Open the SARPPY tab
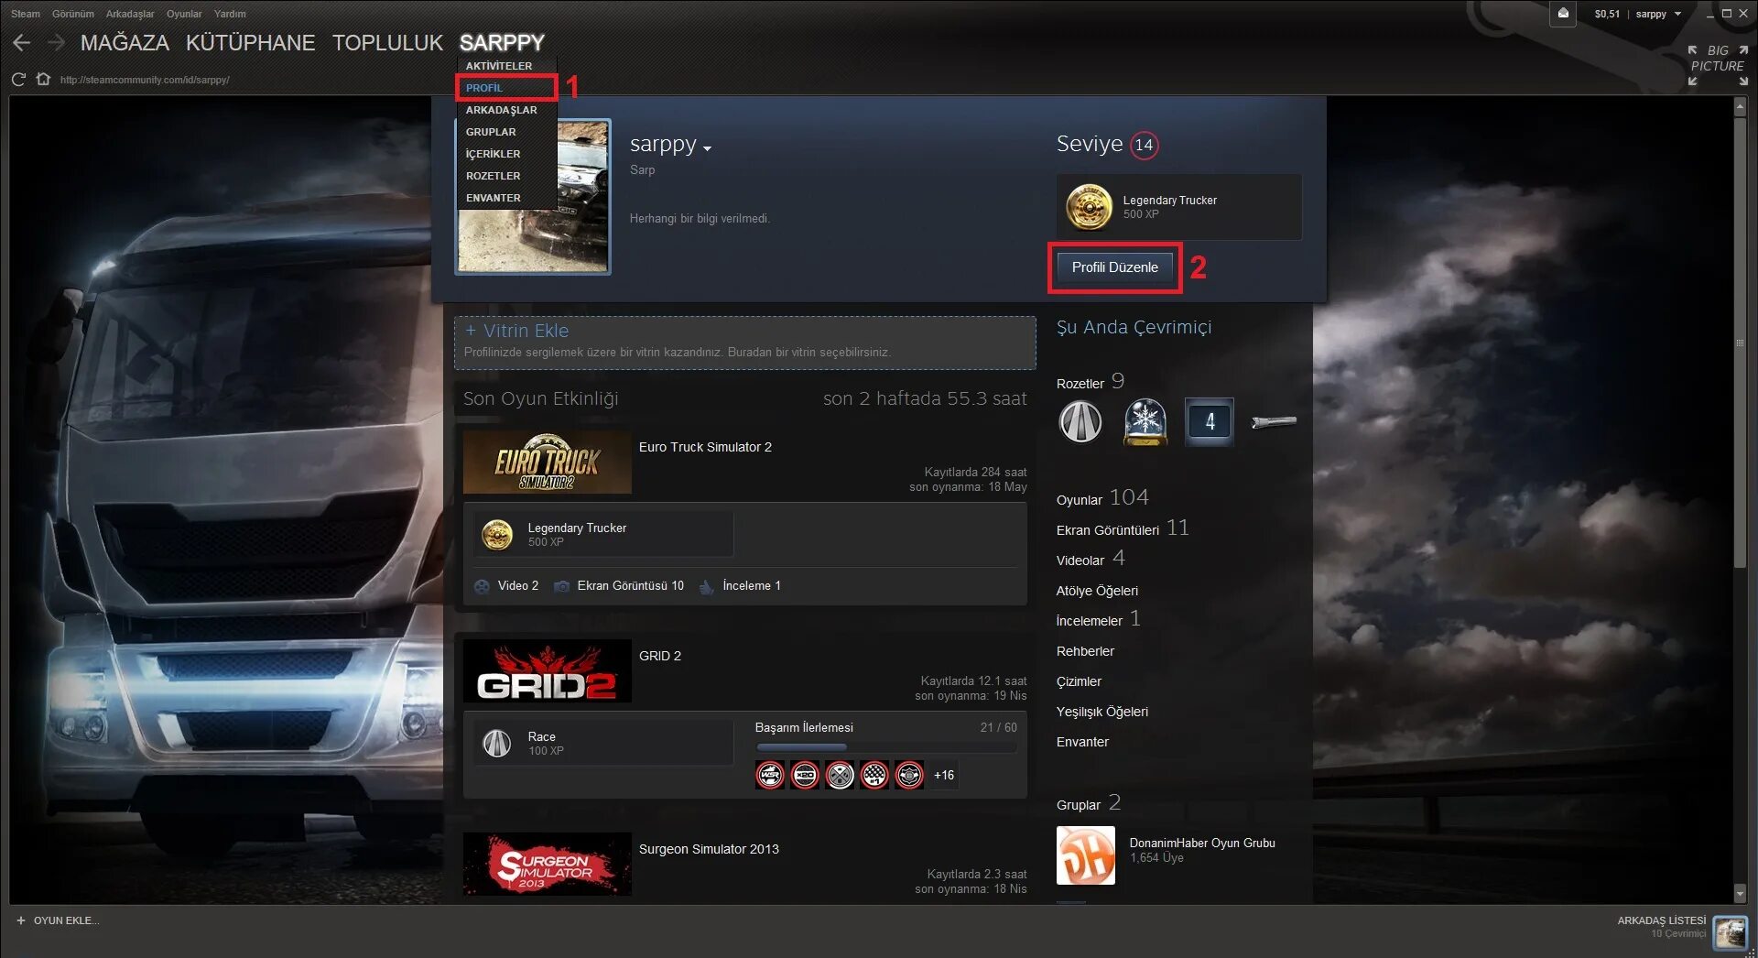This screenshot has height=958, width=1758. tap(502, 43)
